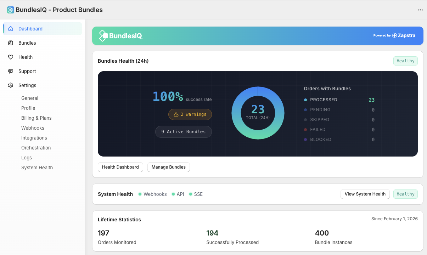Select Logs under the Settings section

click(x=26, y=158)
